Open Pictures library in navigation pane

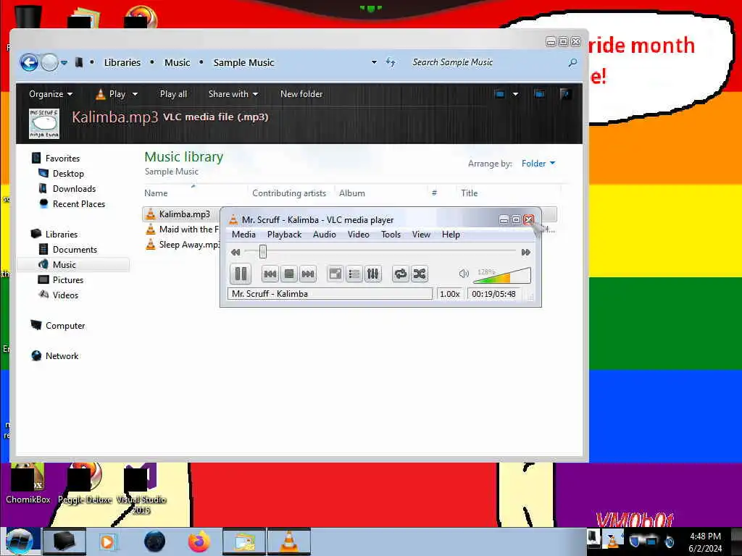68,280
